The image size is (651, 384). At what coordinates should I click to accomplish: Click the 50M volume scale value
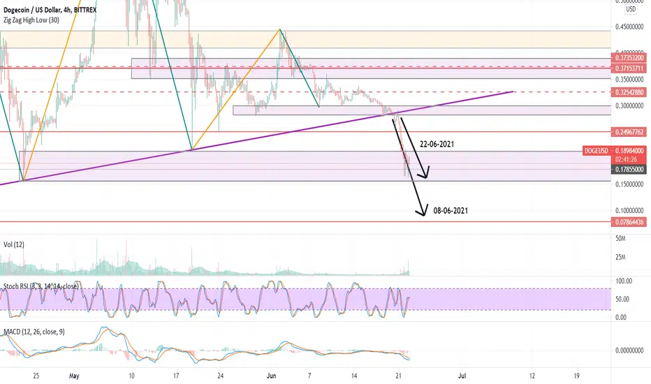(x=620, y=238)
